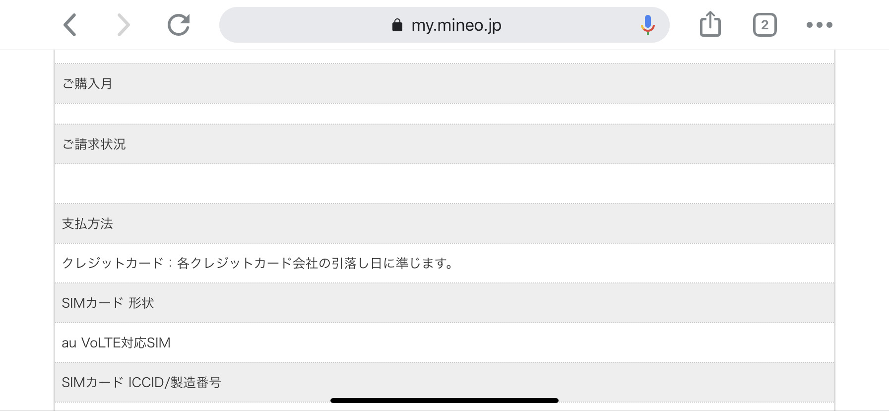Image resolution: width=889 pixels, height=411 pixels.
Task: Open the share sheet
Action: click(x=710, y=24)
